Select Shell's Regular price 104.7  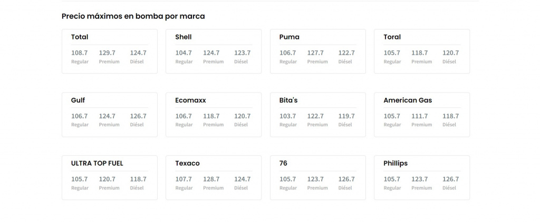pos(184,53)
